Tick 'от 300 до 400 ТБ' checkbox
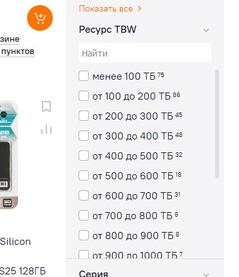Viewport: 239px width, 277px height. click(x=84, y=136)
